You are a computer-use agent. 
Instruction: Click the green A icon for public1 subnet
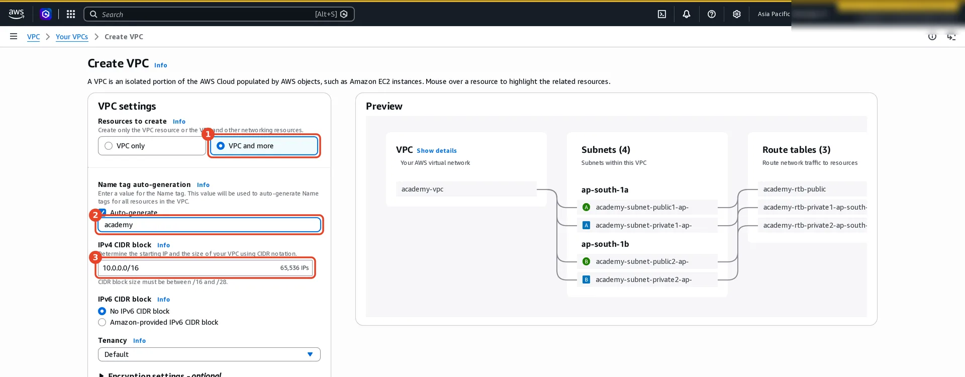[x=586, y=207]
